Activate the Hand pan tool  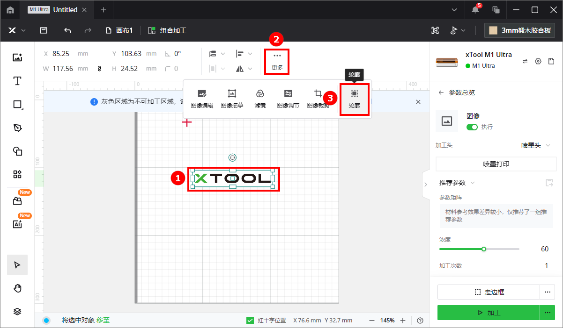17,288
